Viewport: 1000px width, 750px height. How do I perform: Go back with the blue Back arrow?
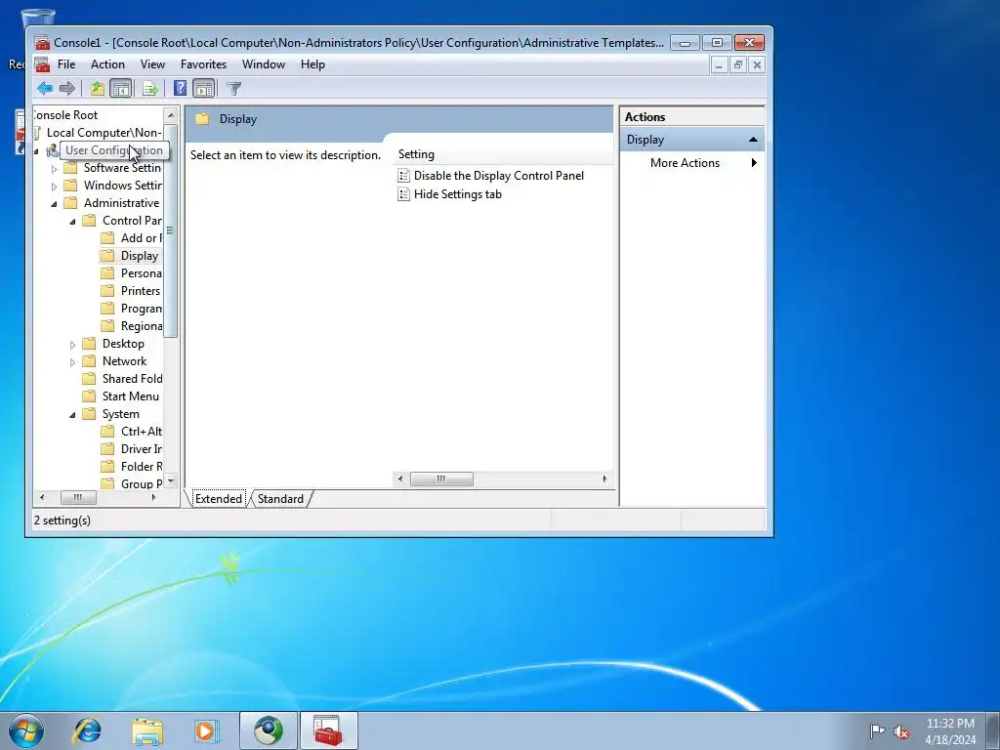coord(45,89)
